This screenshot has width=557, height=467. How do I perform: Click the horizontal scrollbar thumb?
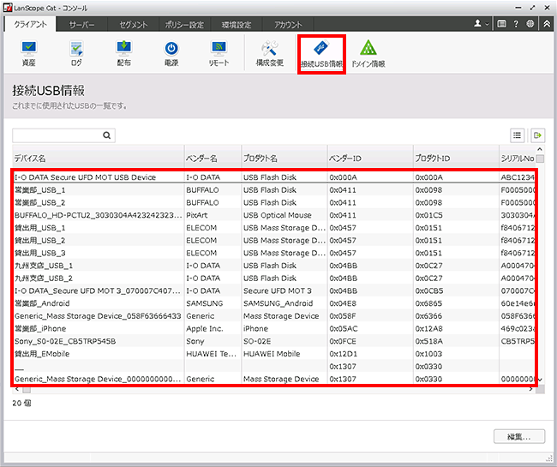click(x=27, y=390)
